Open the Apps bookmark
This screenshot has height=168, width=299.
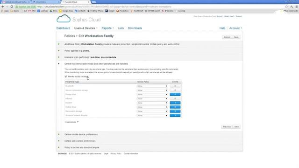5,11
